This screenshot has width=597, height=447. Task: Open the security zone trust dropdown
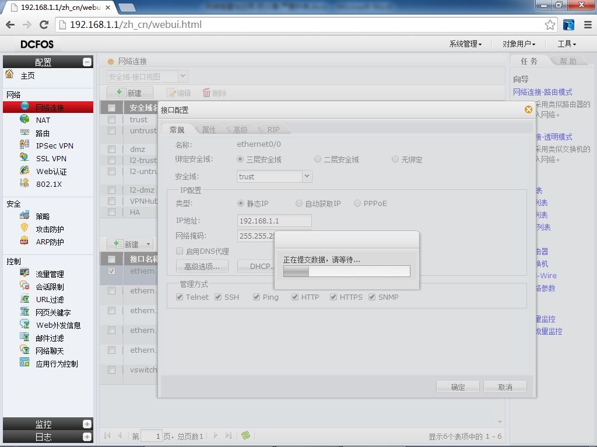[x=307, y=176]
